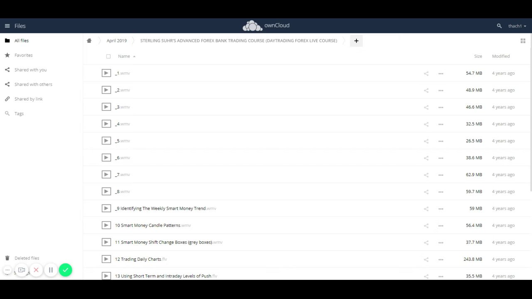Sort by Size column header
The image size is (532, 299).
coord(478,56)
